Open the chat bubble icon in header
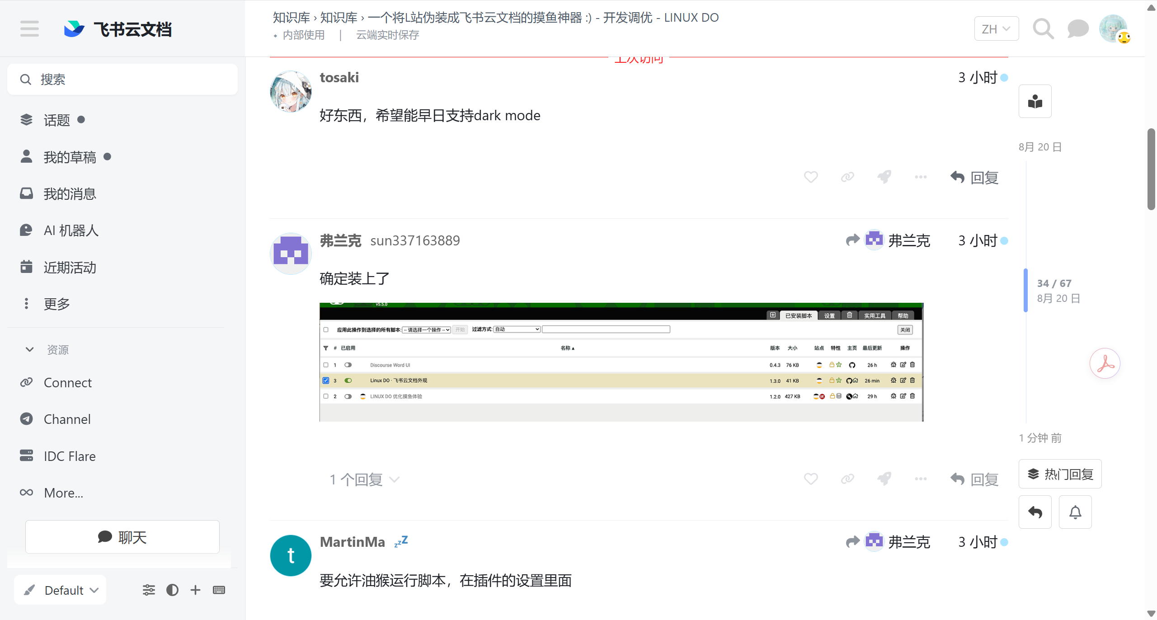This screenshot has height=620, width=1157. pos(1078,29)
